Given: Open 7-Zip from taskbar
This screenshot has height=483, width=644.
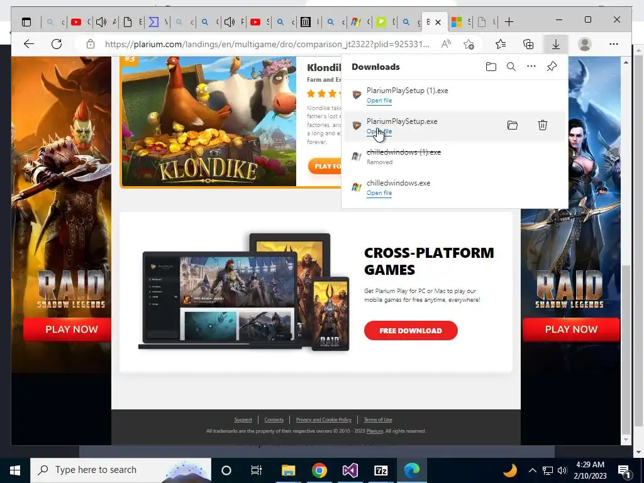Looking at the screenshot, I should click(x=380, y=470).
